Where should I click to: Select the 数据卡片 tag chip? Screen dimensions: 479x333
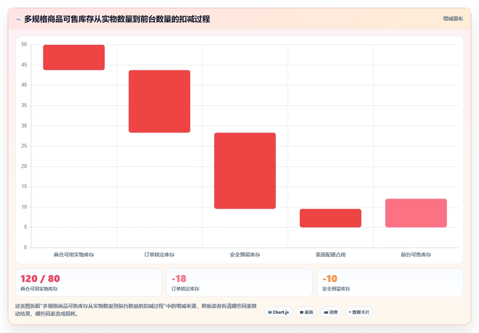tap(359, 312)
